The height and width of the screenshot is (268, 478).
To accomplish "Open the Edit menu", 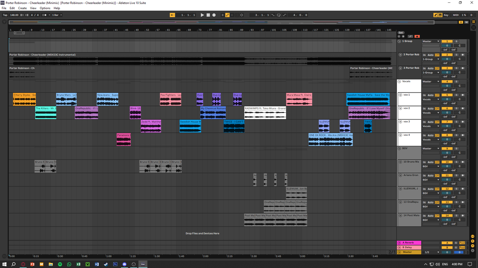I will click(12, 8).
